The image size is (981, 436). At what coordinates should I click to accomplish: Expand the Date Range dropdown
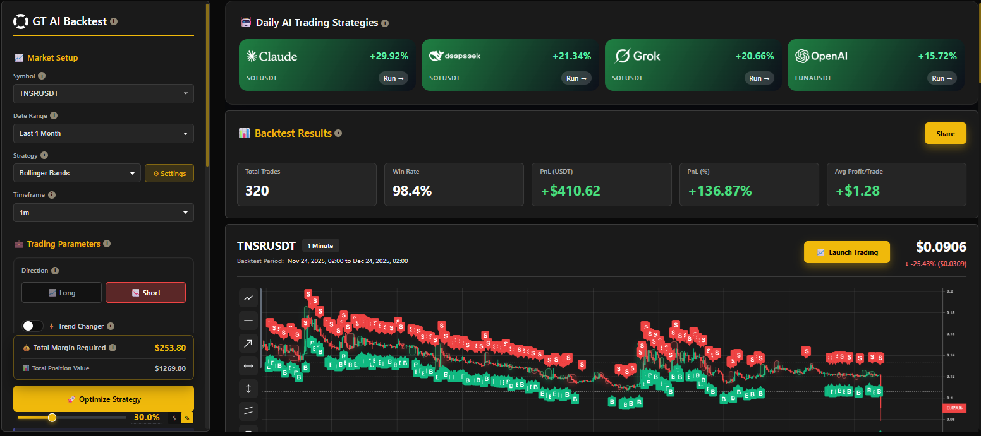pos(103,133)
